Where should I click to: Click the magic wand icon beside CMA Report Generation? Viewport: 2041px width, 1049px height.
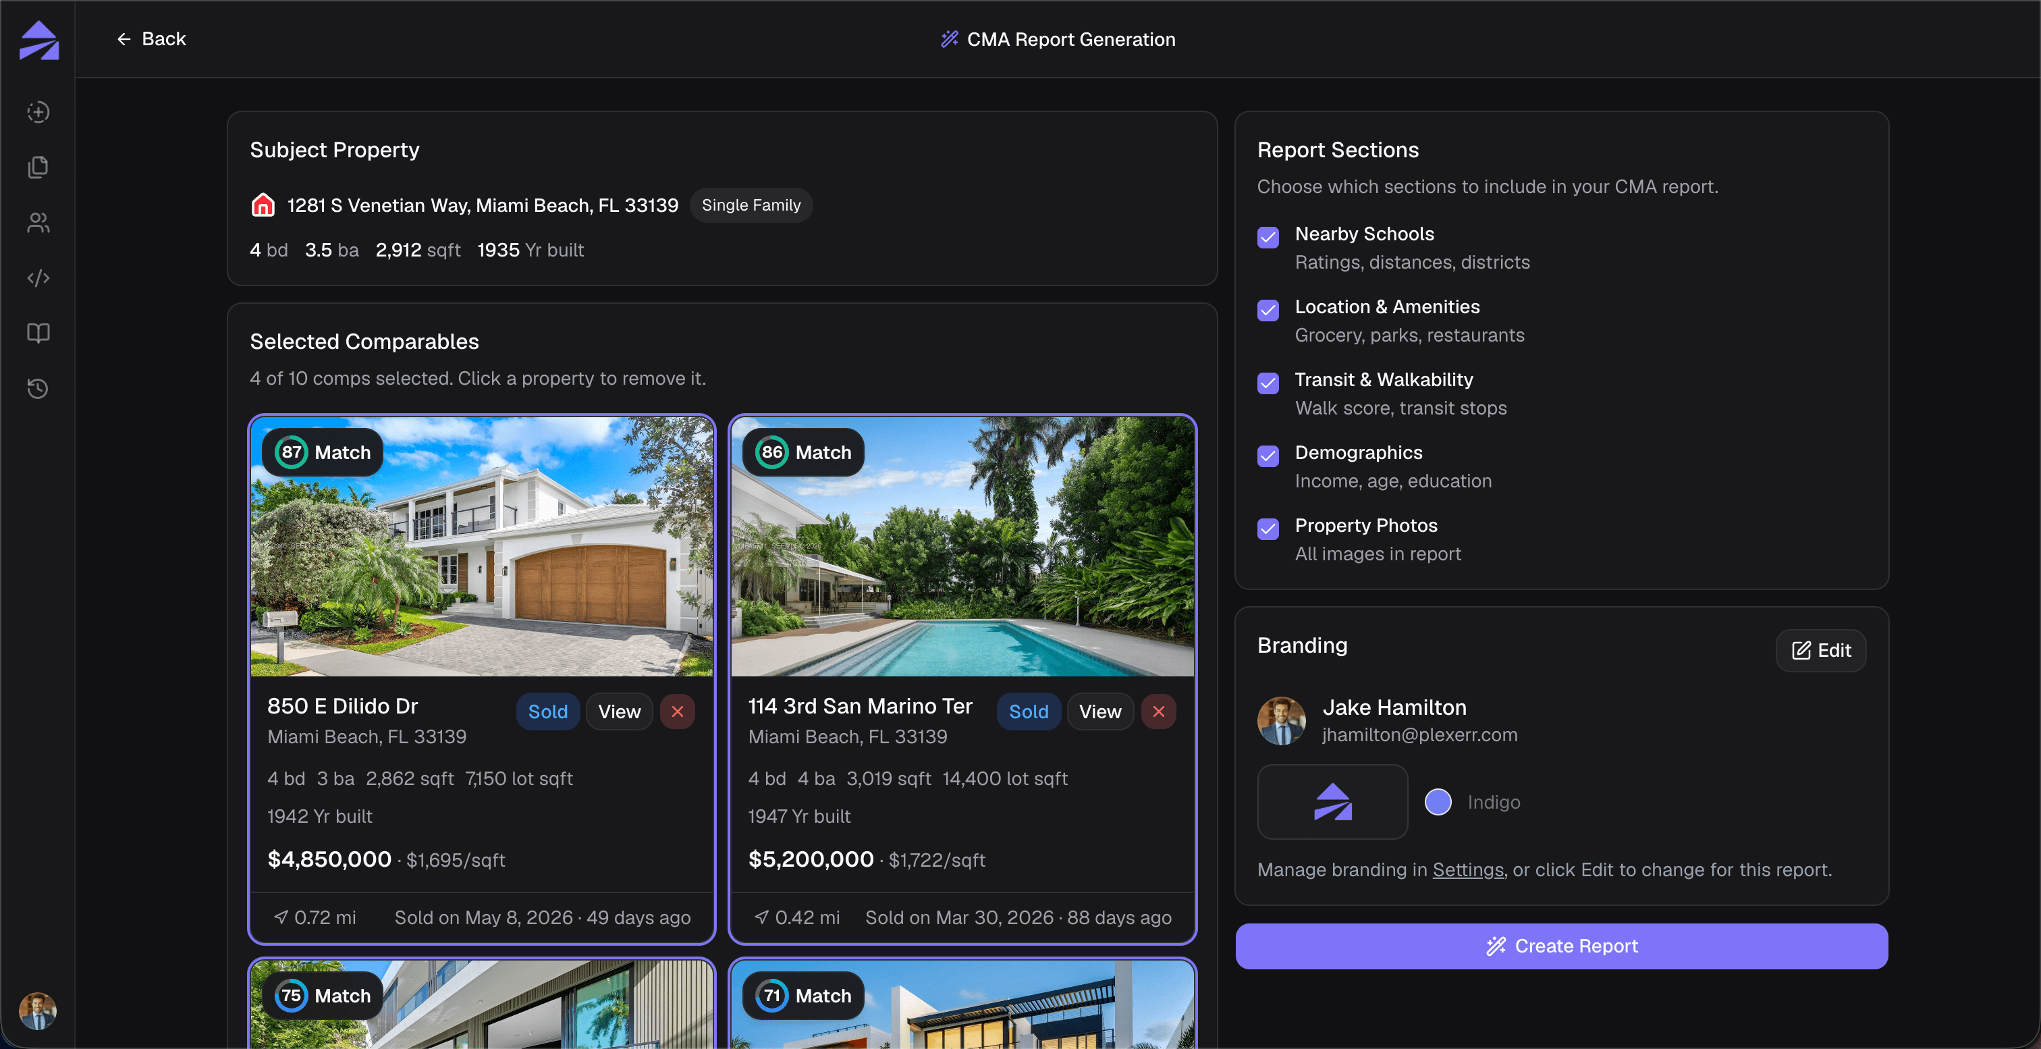(949, 39)
